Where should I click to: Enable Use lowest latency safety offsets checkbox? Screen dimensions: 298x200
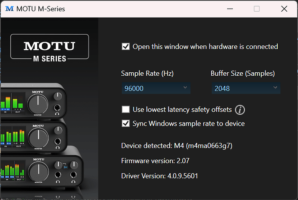[126, 110]
